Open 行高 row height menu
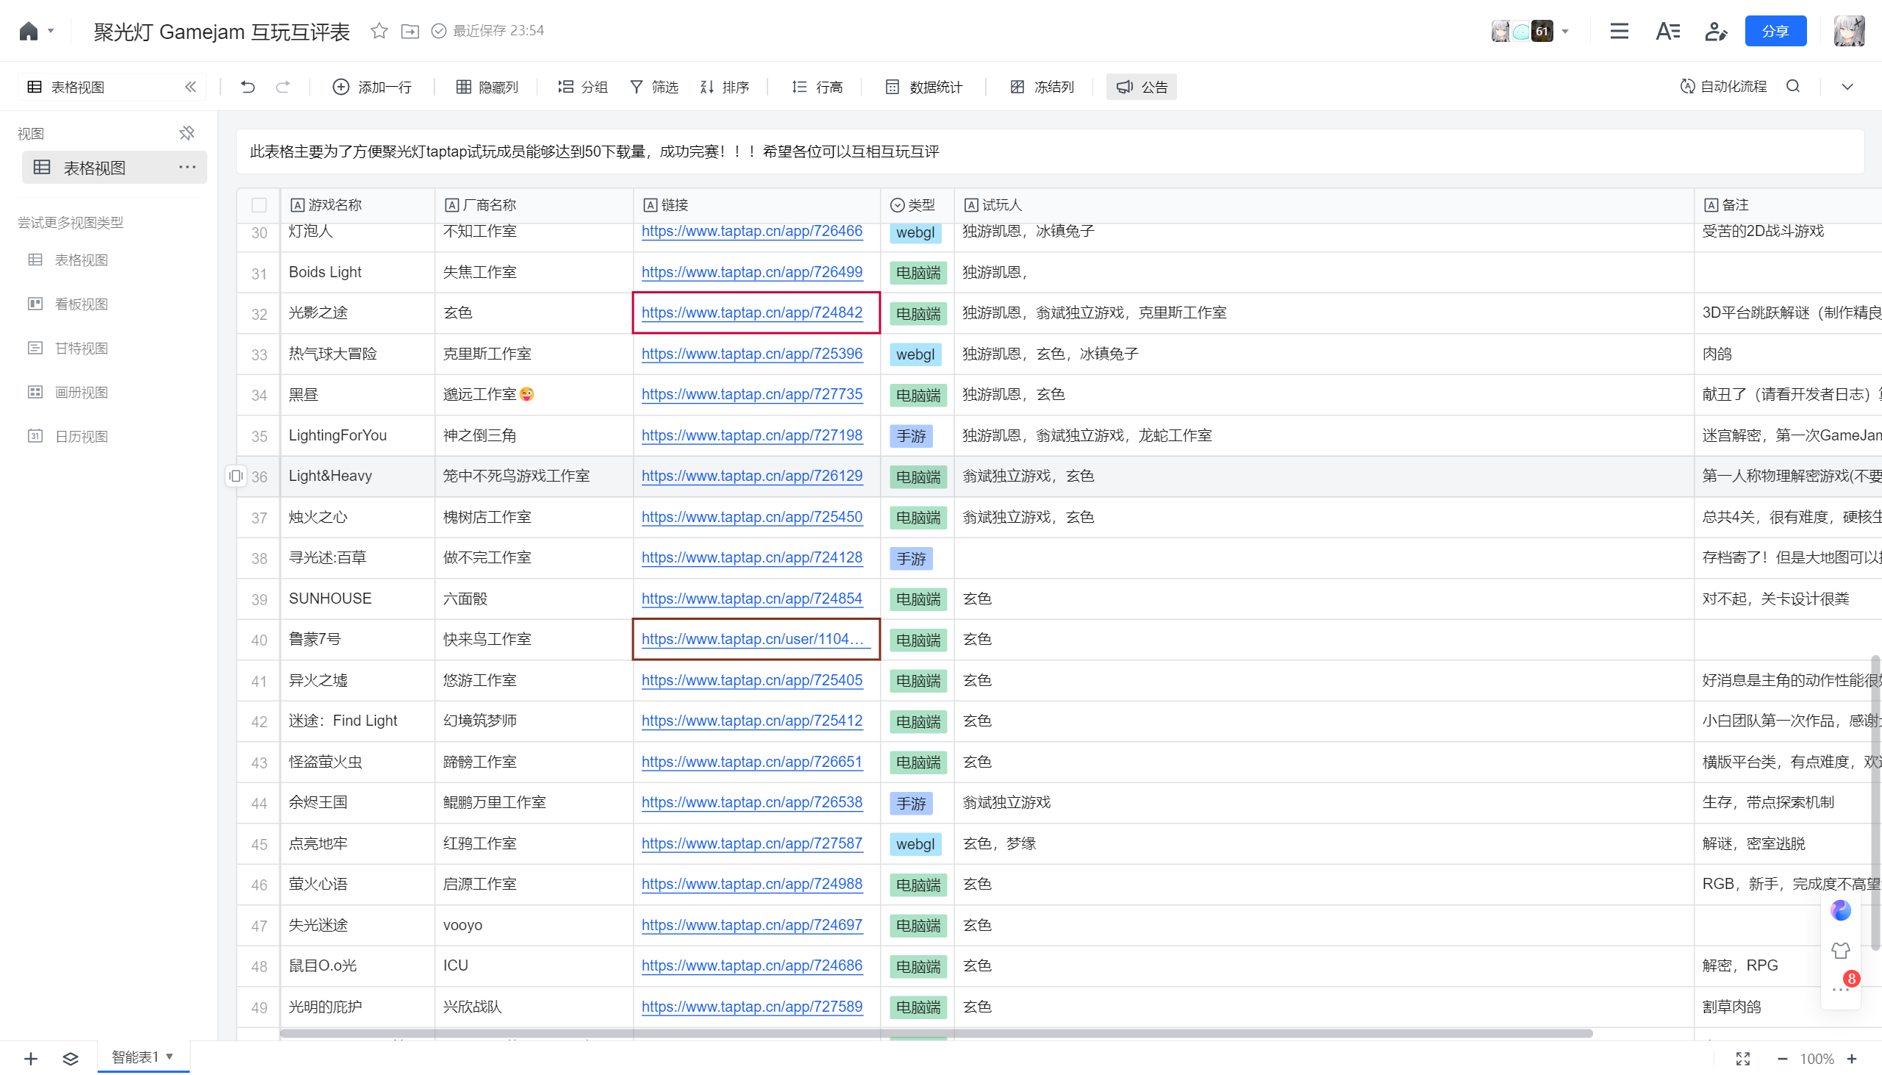 (x=817, y=87)
